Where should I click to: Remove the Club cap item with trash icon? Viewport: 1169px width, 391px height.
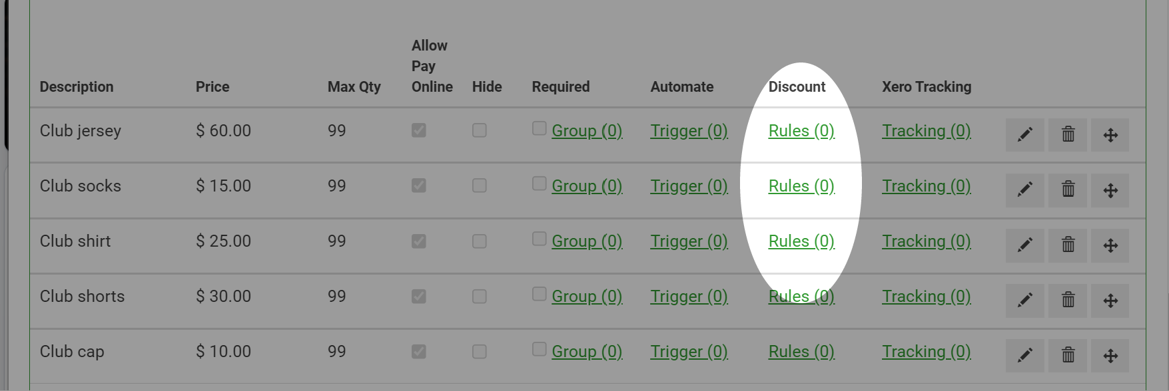coord(1068,356)
